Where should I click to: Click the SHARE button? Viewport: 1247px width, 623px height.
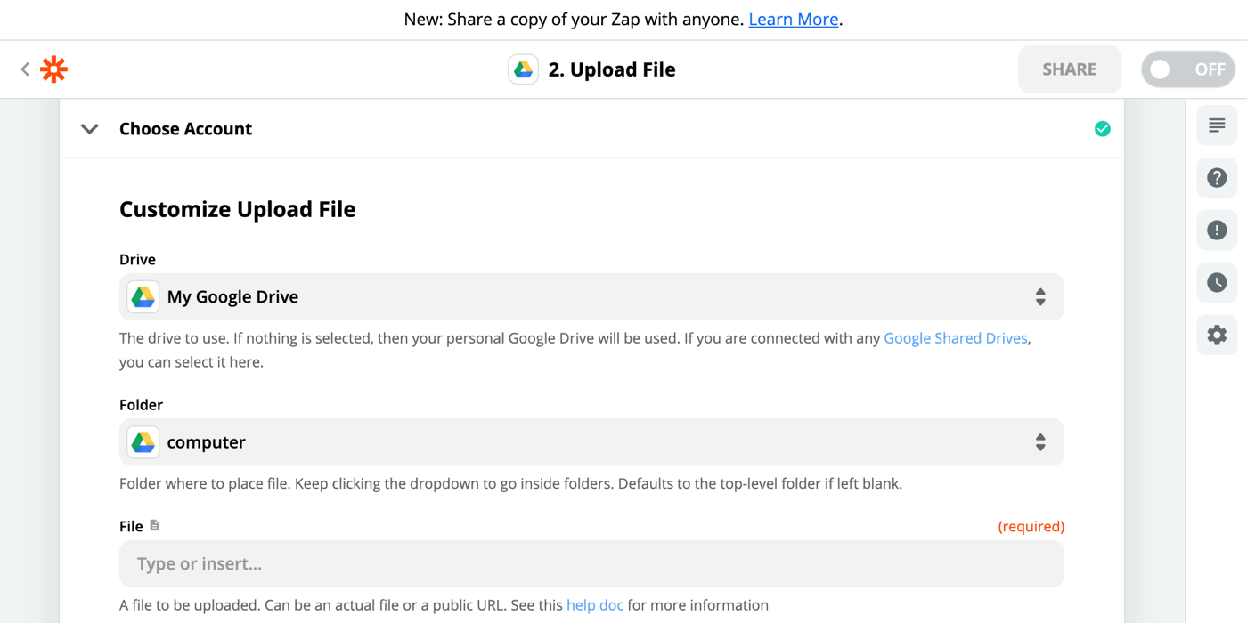click(x=1069, y=69)
